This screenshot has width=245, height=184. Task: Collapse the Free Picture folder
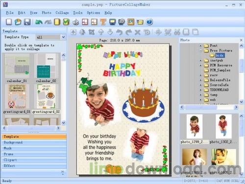point(200,51)
